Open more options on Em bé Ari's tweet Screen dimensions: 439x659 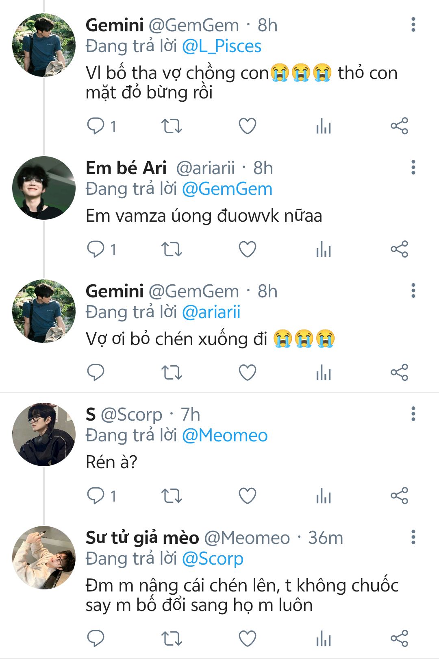click(x=413, y=168)
